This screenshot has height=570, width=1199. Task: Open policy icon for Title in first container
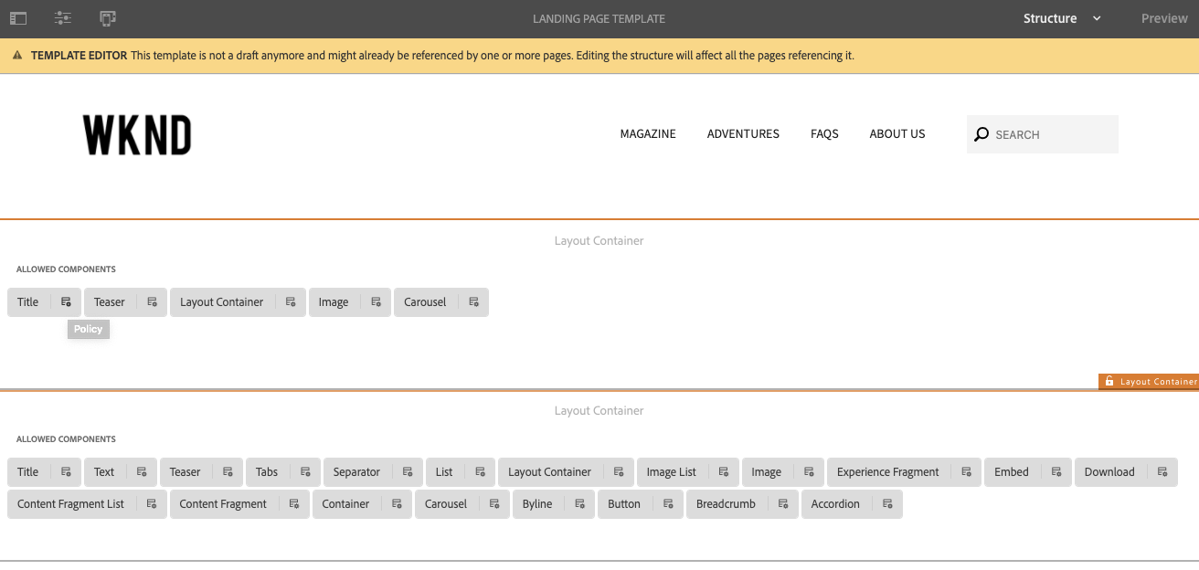66,302
